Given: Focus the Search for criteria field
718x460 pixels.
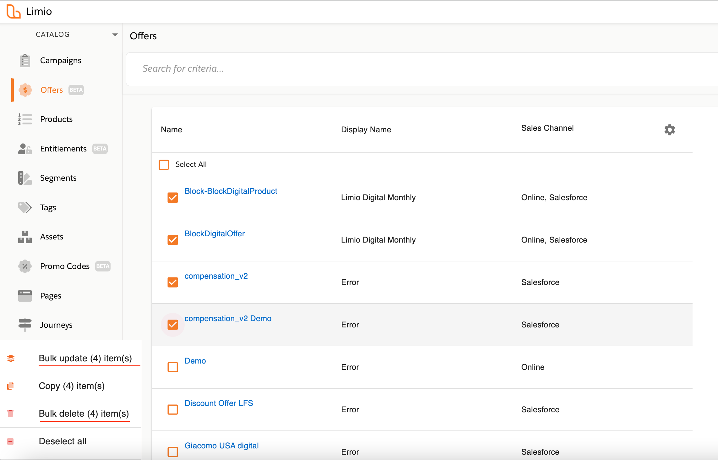Looking at the screenshot, I should pyautogui.click(x=422, y=69).
